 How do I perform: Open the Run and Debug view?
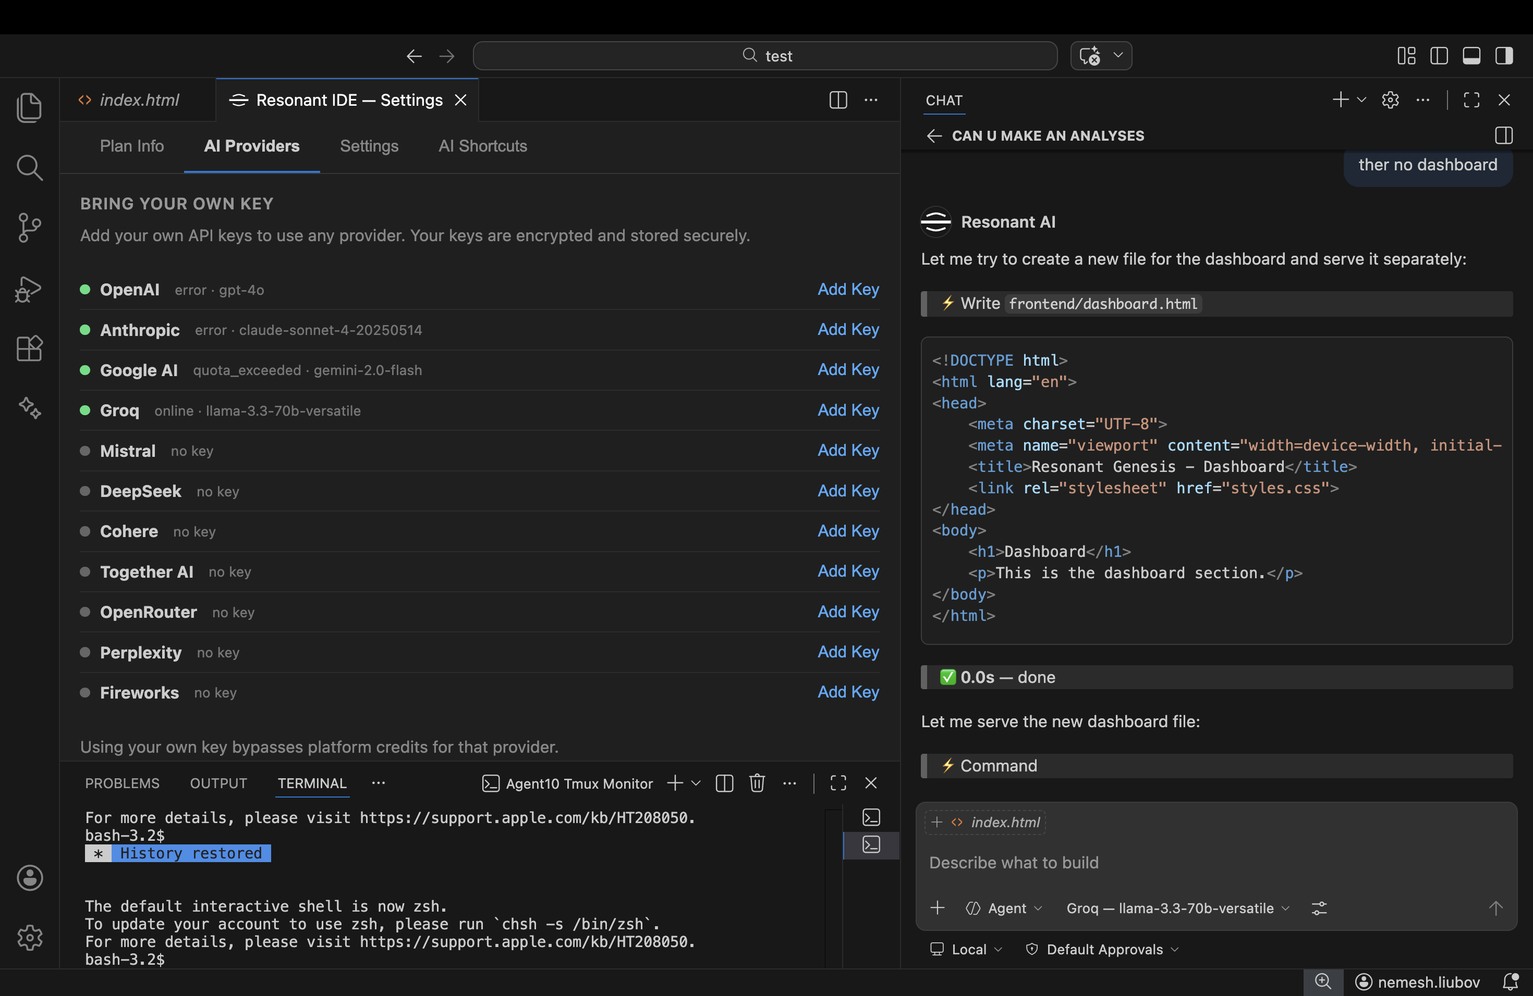[29, 289]
